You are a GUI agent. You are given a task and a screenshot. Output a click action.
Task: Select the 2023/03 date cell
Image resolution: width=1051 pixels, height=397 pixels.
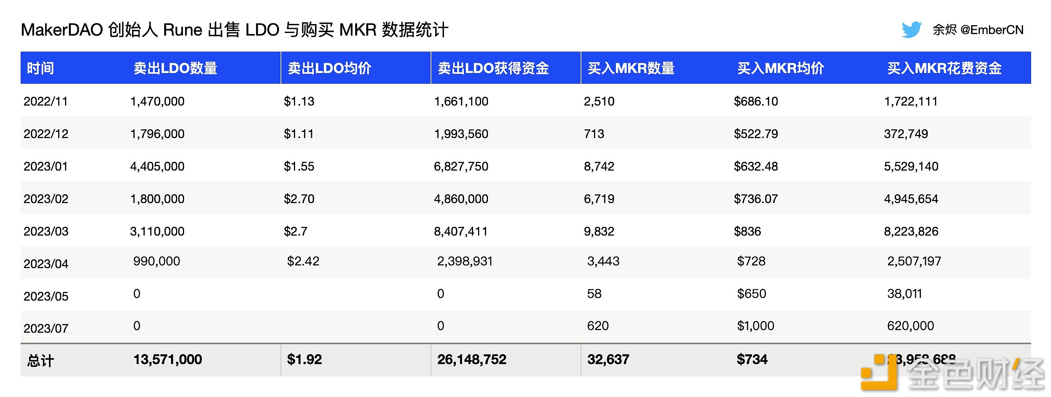[46, 231]
